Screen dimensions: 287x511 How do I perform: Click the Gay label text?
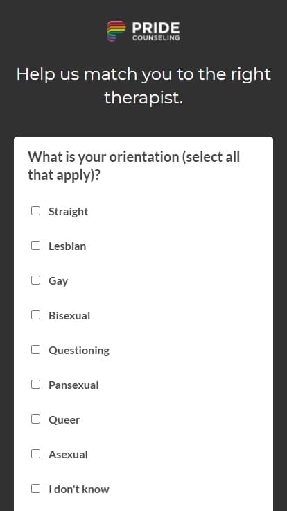[x=58, y=281]
